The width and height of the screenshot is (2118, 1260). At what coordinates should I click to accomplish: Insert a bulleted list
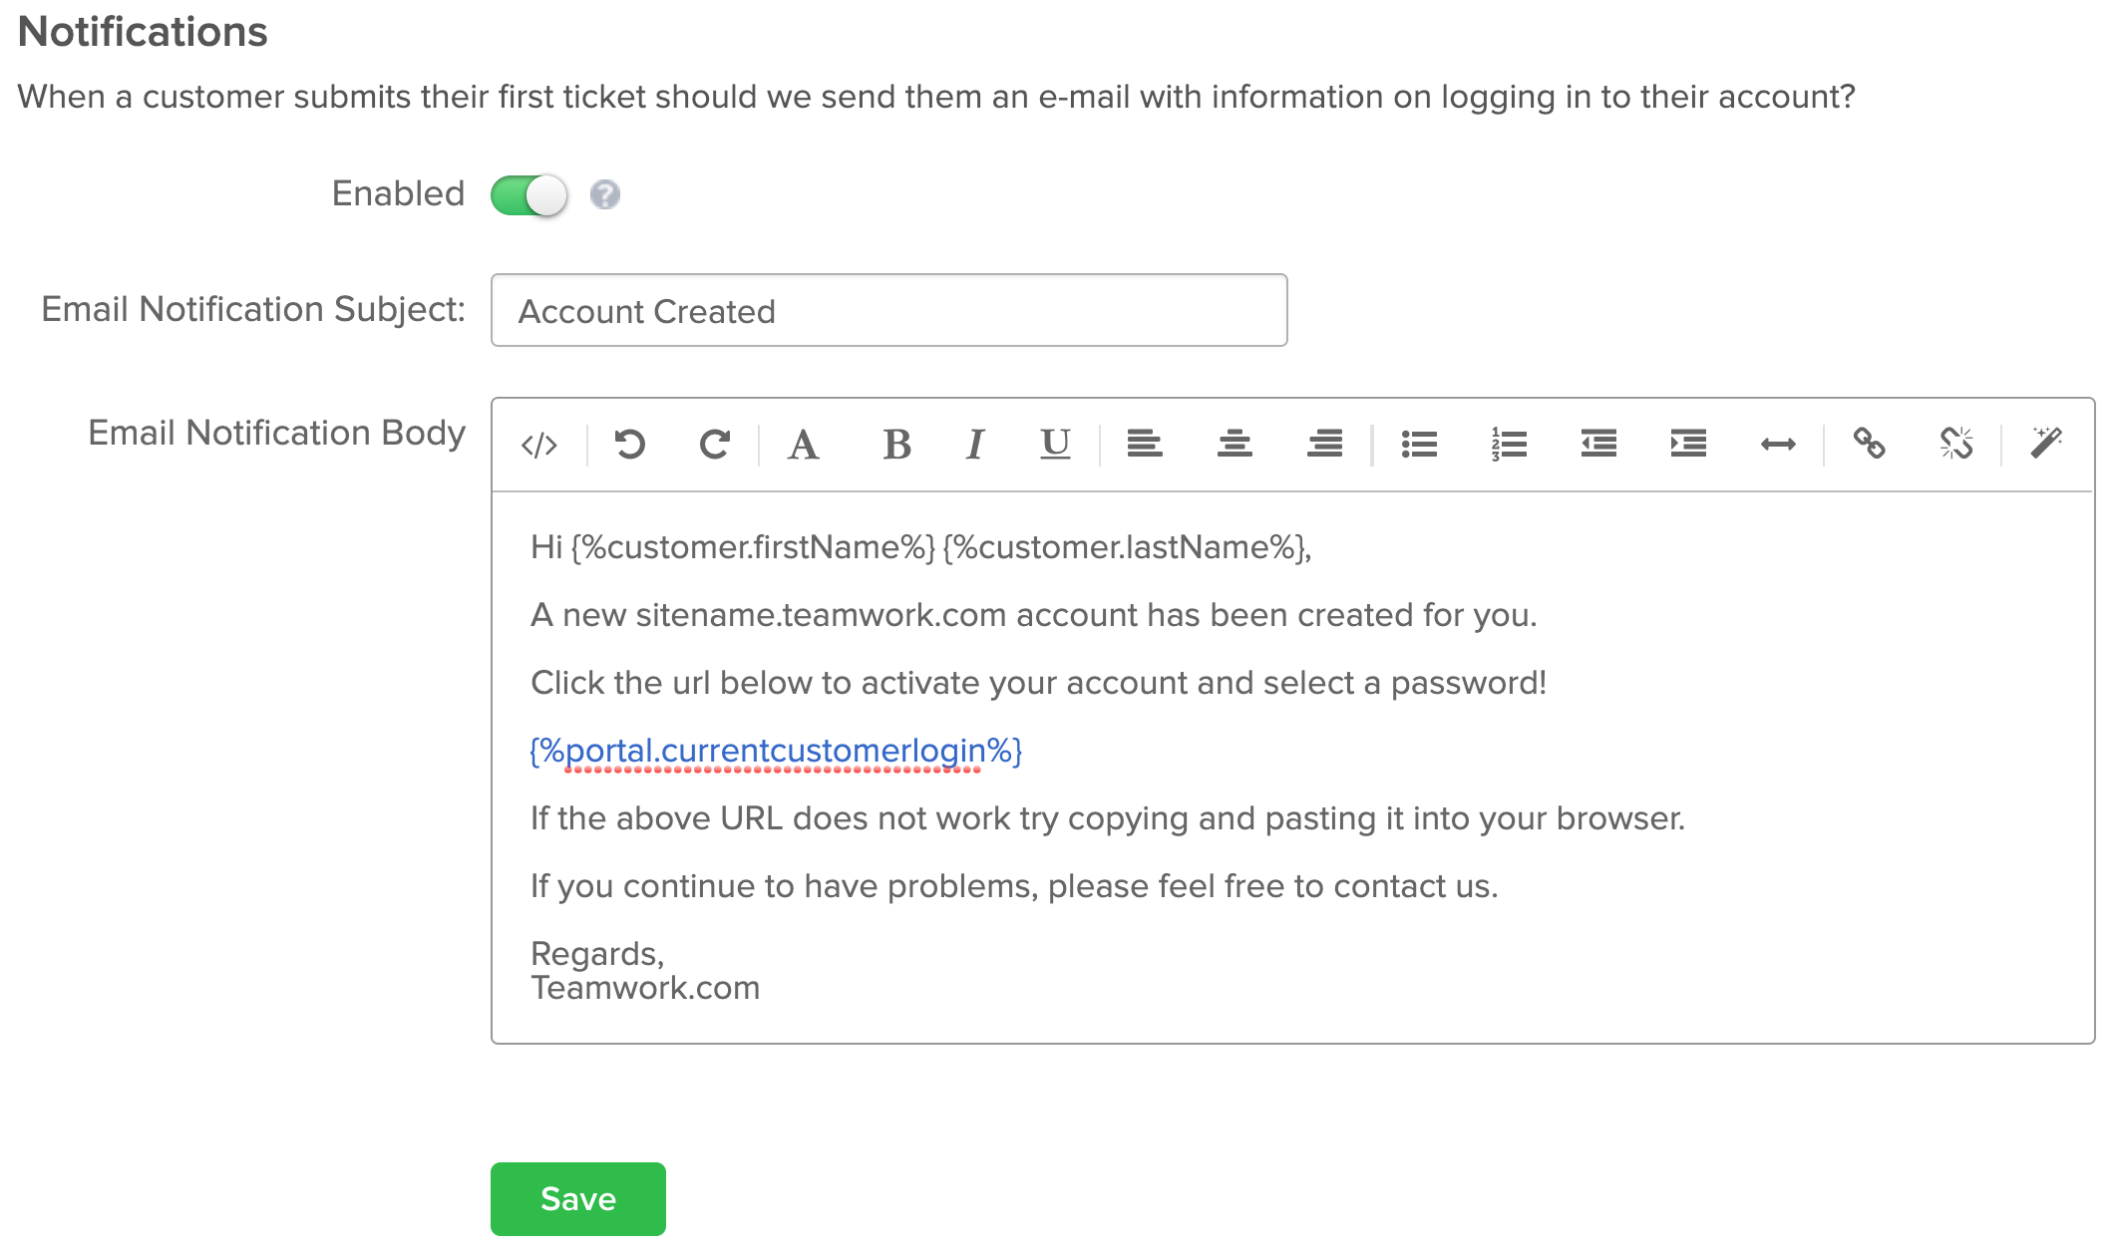(x=1419, y=444)
